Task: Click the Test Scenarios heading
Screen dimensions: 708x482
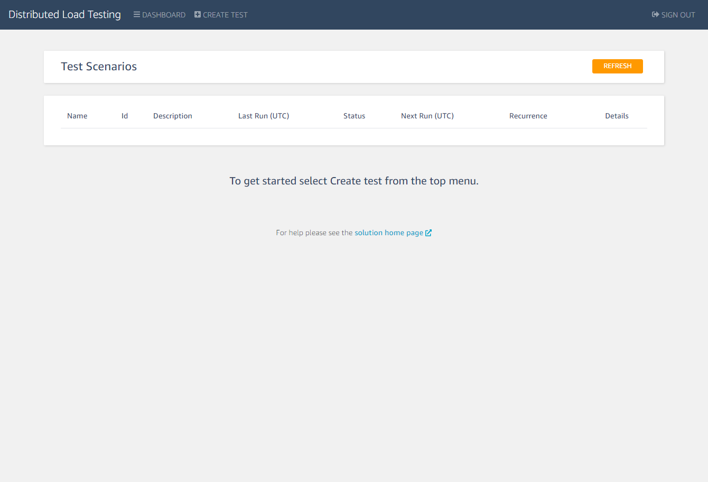Action: 99,66
